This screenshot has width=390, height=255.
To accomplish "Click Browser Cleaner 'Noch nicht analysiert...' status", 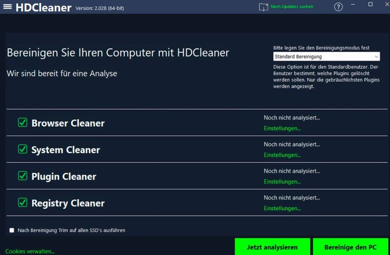I will point(292,118).
